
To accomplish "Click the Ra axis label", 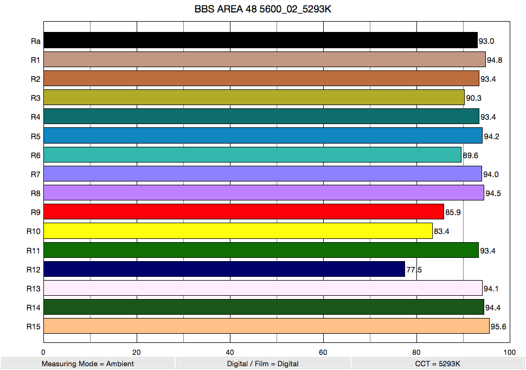I will (x=34, y=40).
